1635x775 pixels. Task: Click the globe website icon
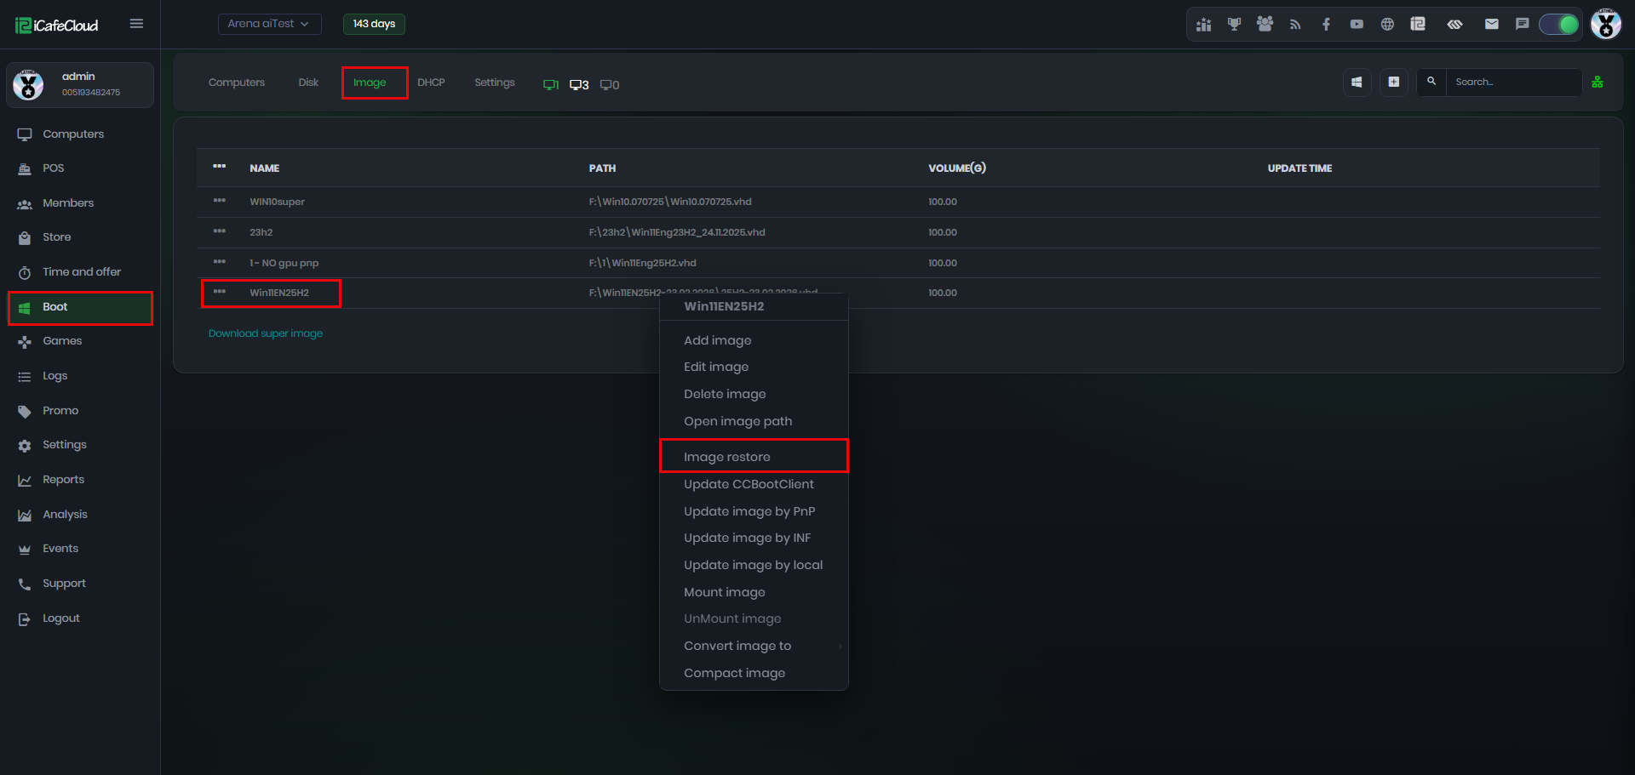1387,25
